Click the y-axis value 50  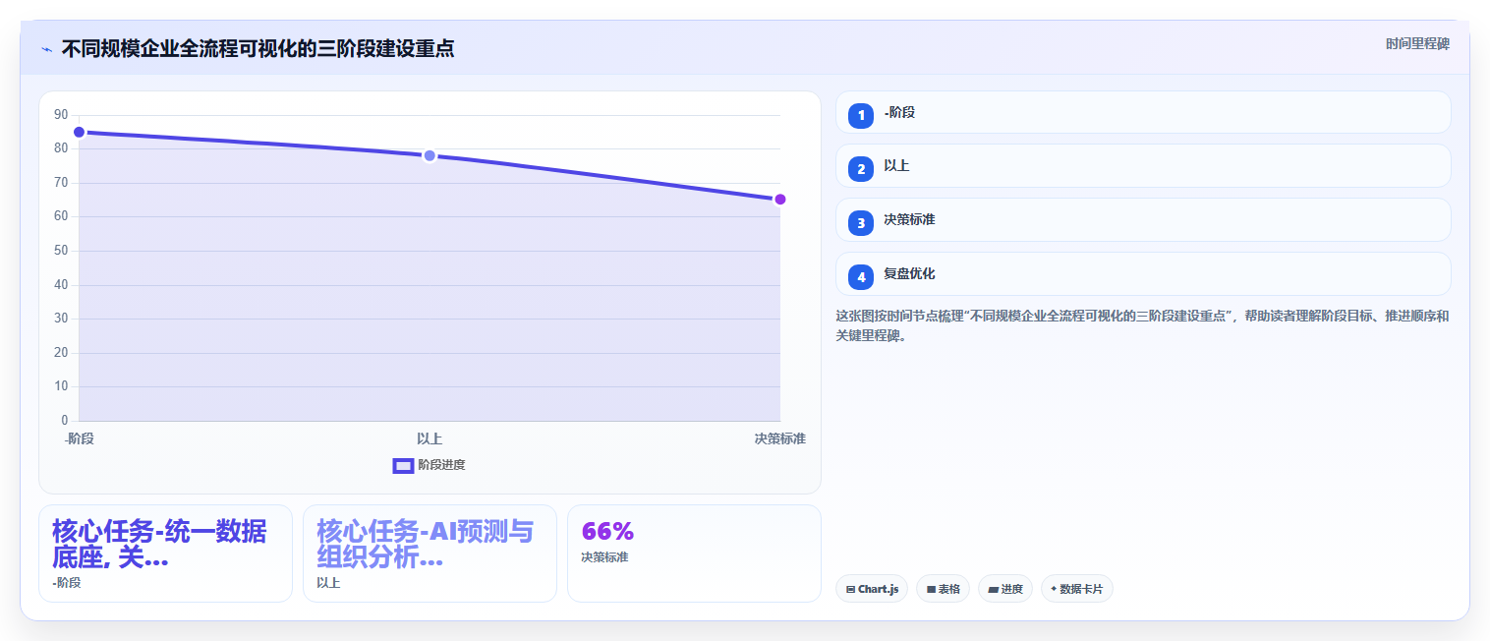coord(61,251)
